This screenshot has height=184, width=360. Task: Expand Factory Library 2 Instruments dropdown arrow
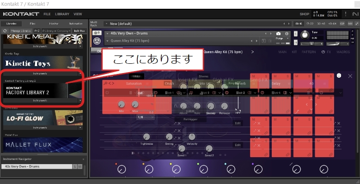pyautogui.click(x=80, y=101)
